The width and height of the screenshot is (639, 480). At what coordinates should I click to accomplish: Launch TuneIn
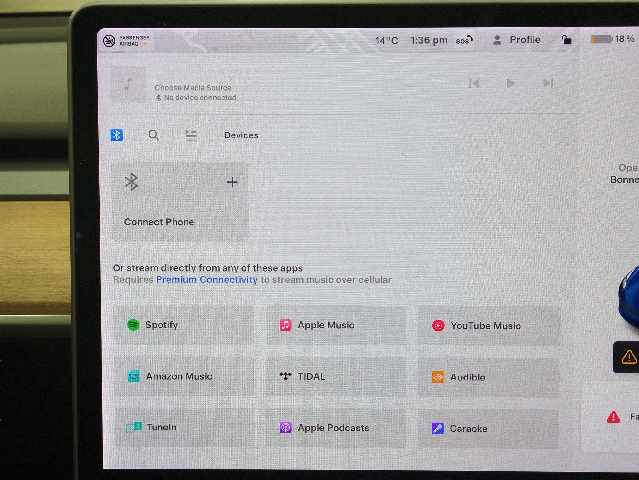(184, 427)
